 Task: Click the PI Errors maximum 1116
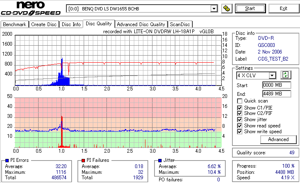pyautogui.click(x=61, y=172)
